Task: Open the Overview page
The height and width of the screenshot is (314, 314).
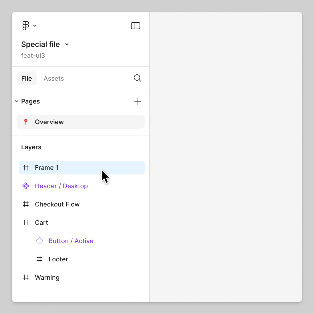Action: 49,122
